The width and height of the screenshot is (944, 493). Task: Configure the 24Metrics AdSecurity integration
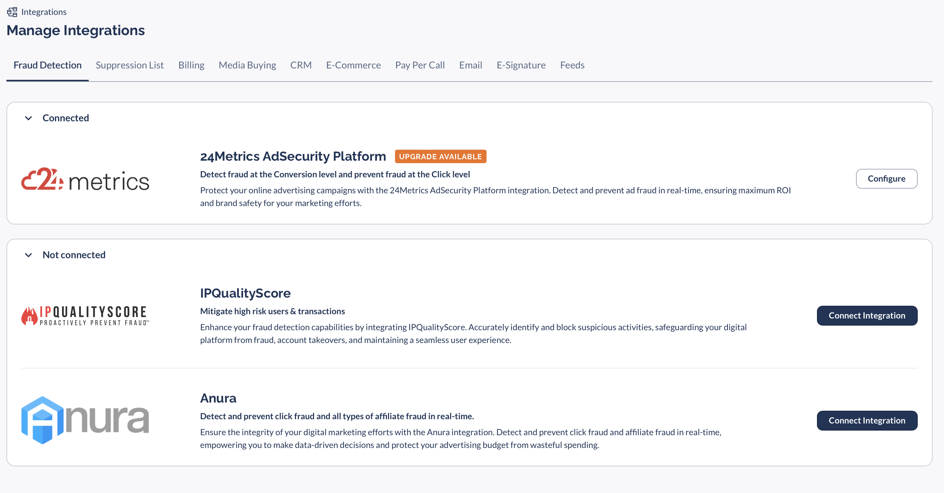coord(887,179)
